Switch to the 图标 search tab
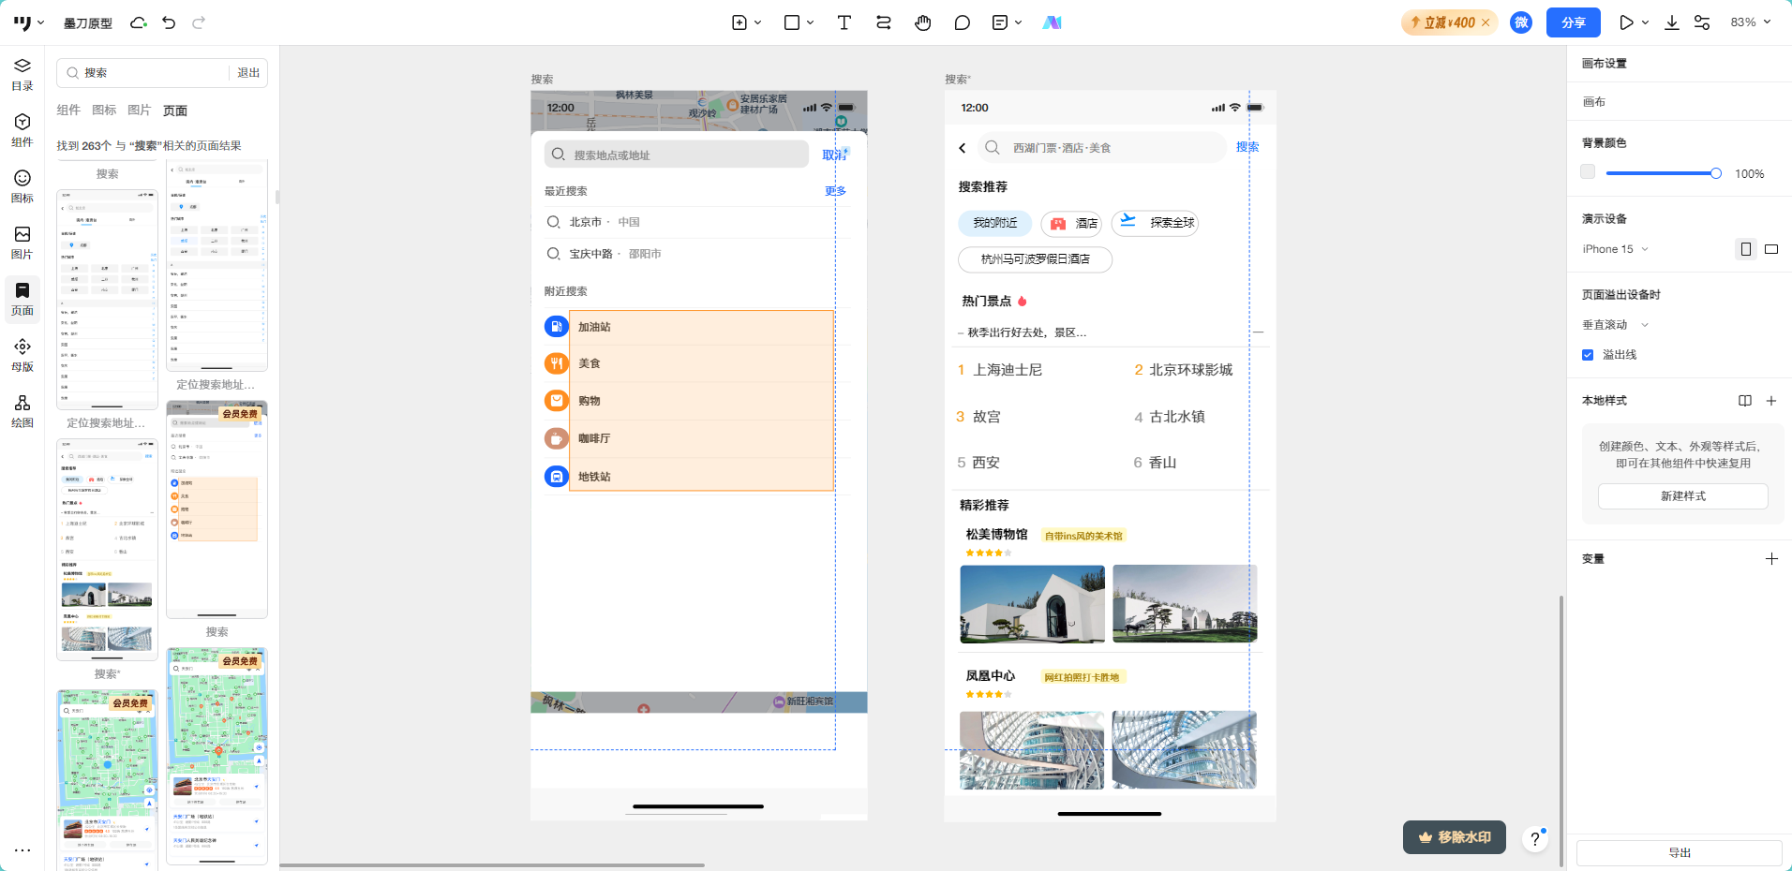The image size is (1792, 871). tap(104, 111)
